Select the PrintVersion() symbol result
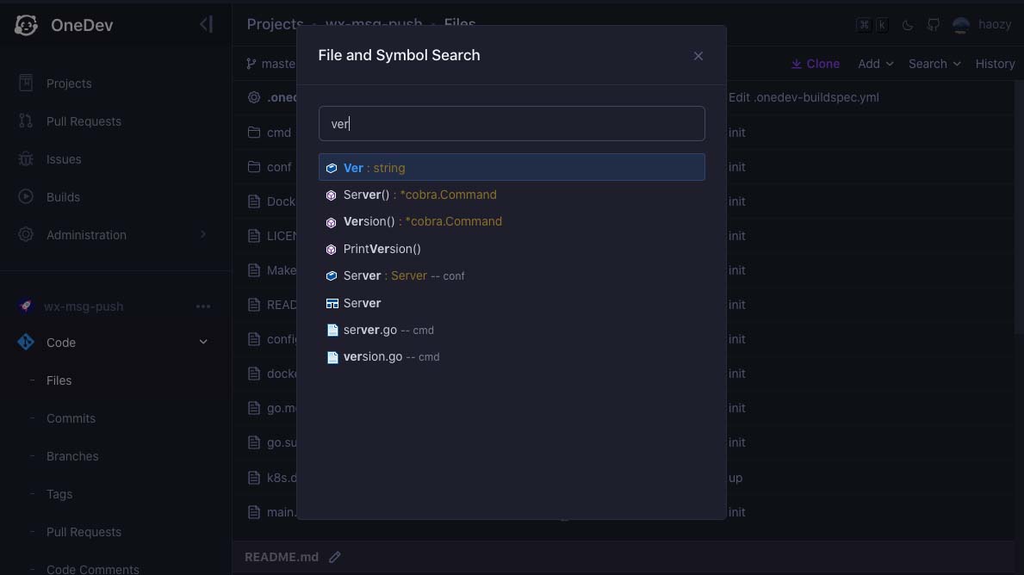 (512, 249)
